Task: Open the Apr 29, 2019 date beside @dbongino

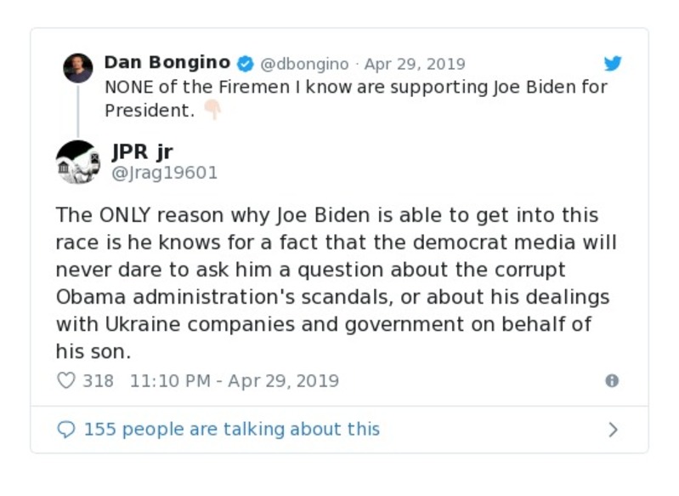Action: [415, 64]
